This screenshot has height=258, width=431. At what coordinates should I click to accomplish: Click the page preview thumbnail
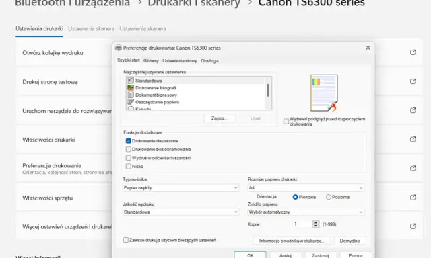324,93
